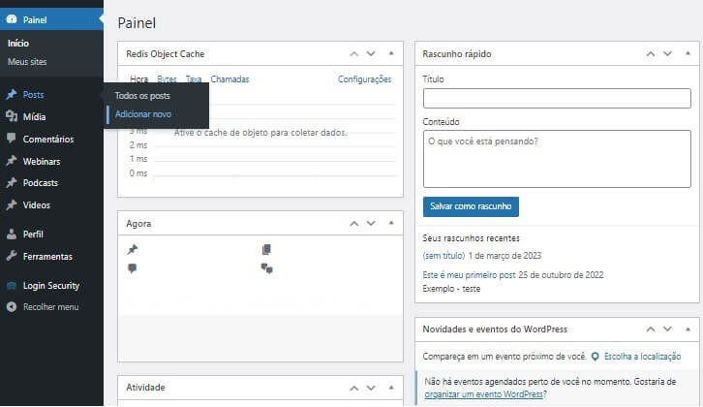Switch to the Hora tab
703x407 pixels.
[139, 78]
